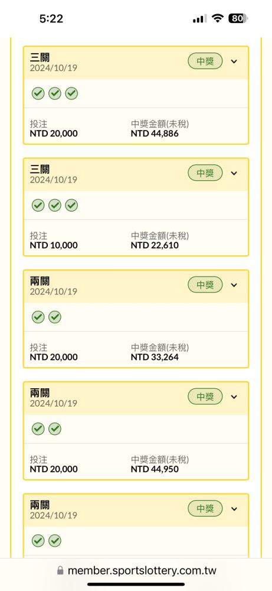Tap 中獎 badge on NTD 44,886 card
The image size is (272, 591).
[205, 61]
